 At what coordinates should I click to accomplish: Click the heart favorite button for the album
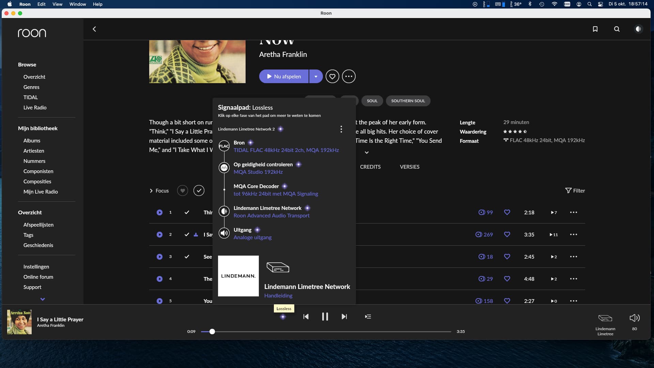tap(332, 76)
